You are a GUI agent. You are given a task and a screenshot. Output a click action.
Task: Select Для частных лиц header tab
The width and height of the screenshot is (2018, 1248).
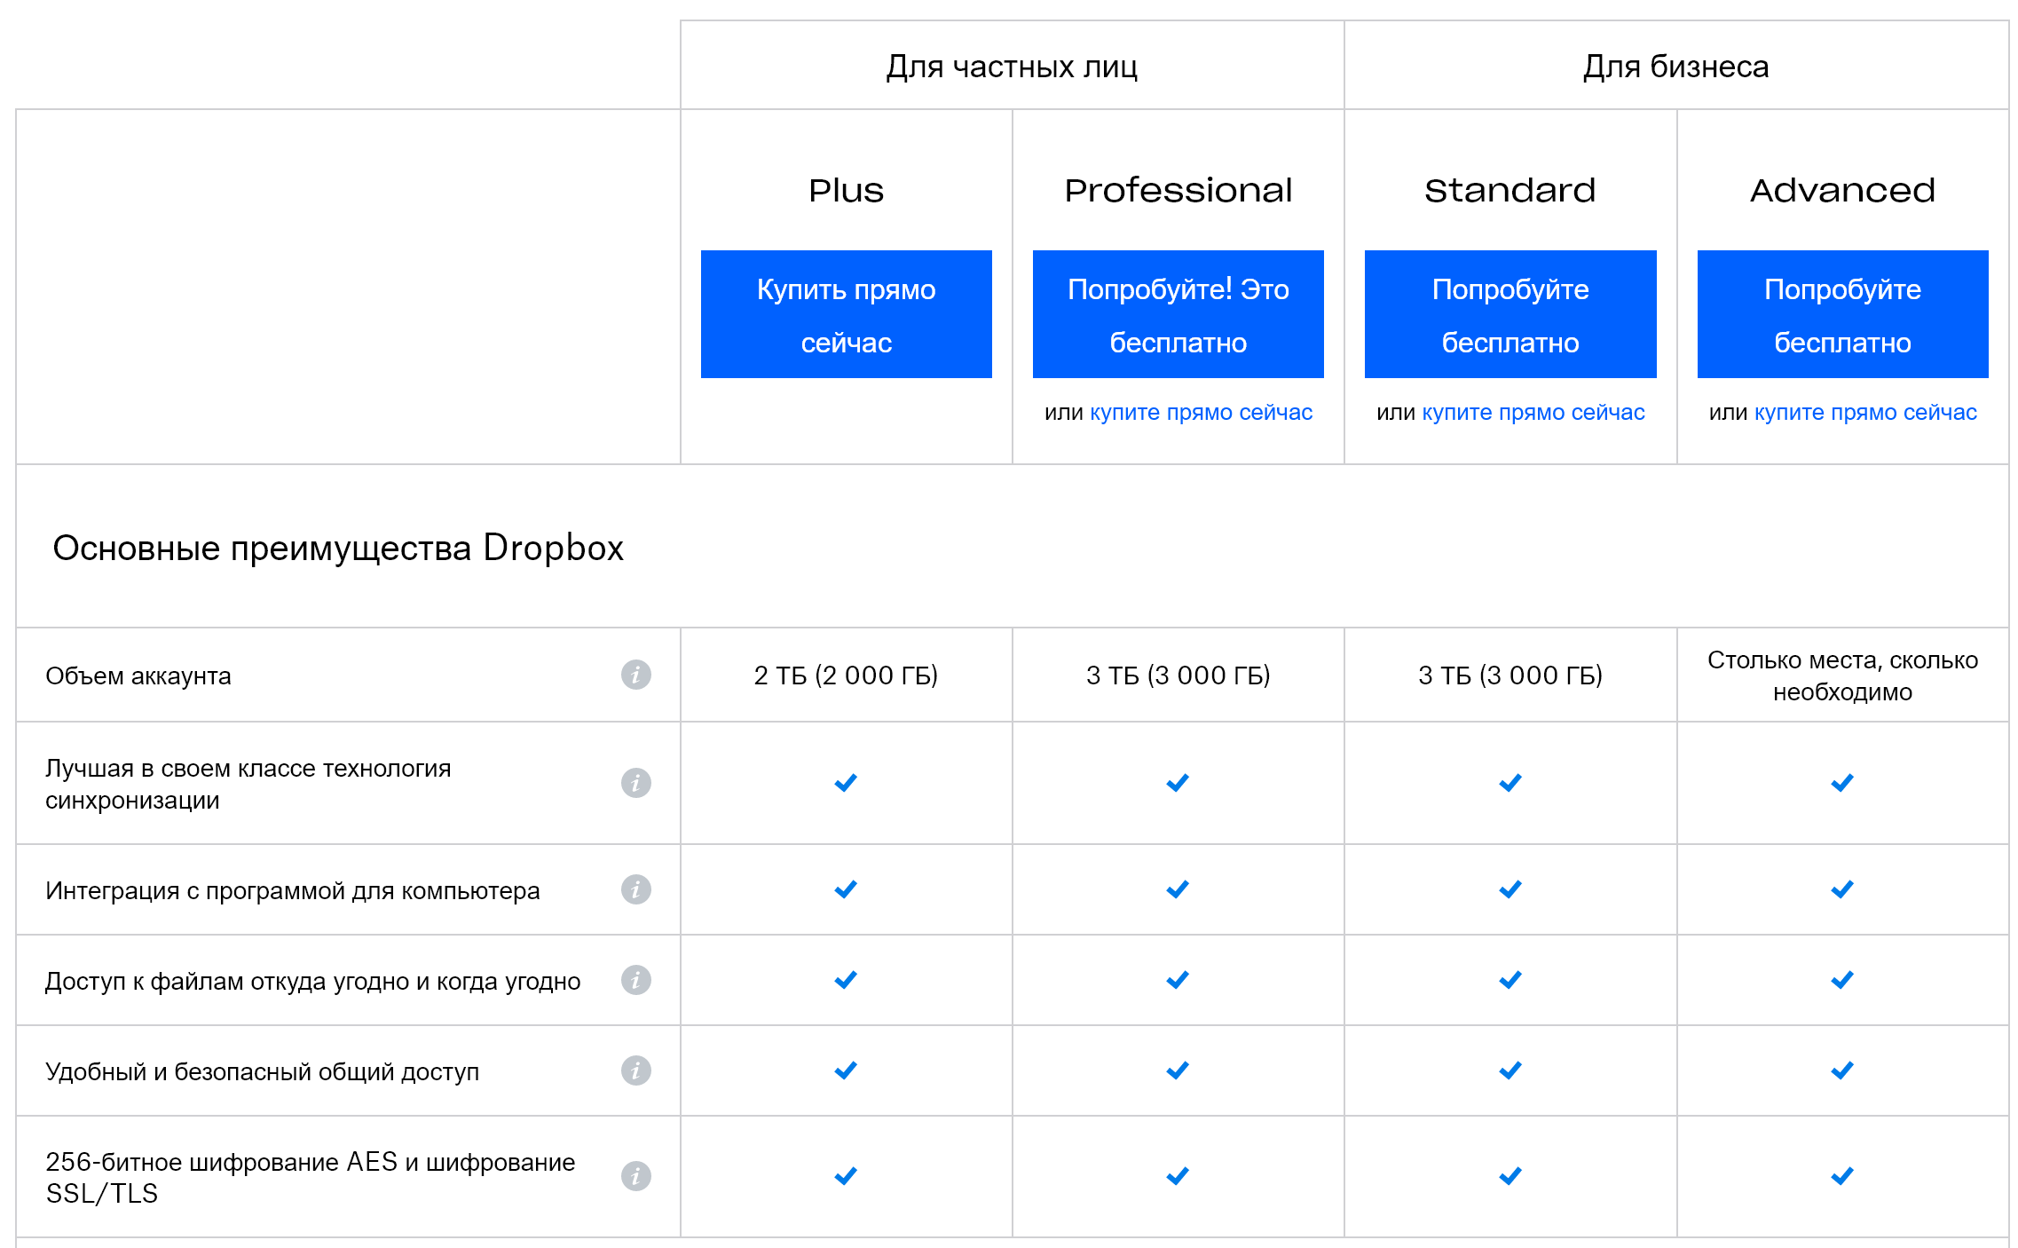(1012, 67)
